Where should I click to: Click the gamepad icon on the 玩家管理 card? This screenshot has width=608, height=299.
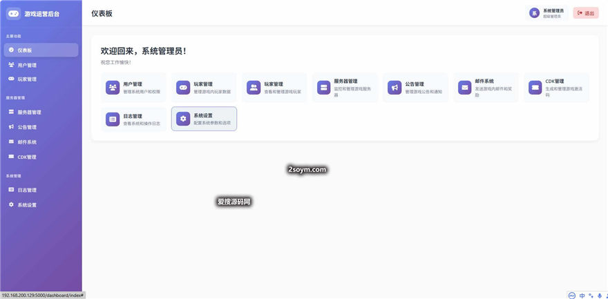coord(183,88)
